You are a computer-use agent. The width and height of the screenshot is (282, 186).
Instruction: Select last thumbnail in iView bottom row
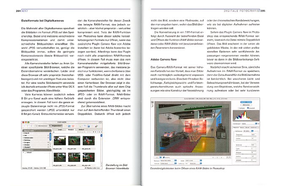pos(89,157)
